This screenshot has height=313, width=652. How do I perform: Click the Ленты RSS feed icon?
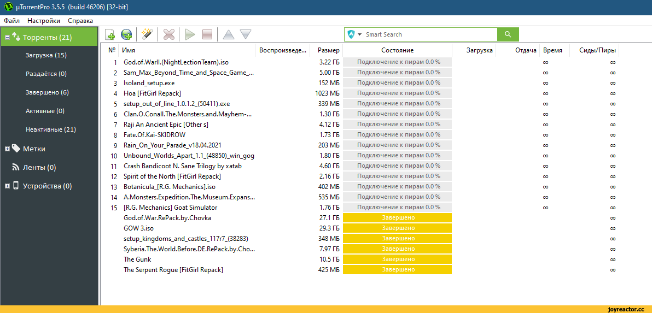tap(16, 167)
